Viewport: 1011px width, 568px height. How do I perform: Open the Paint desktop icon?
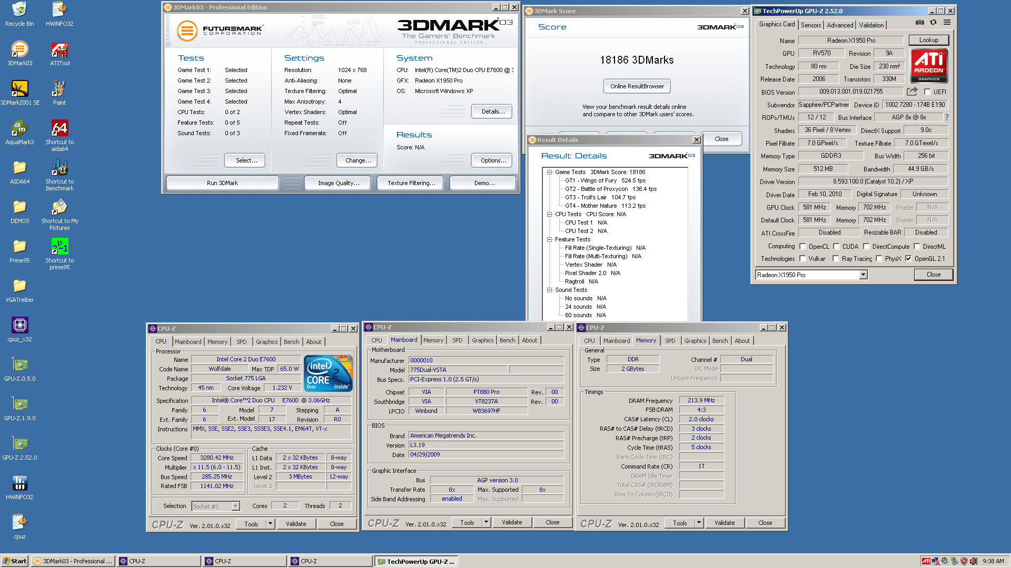click(x=60, y=93)
